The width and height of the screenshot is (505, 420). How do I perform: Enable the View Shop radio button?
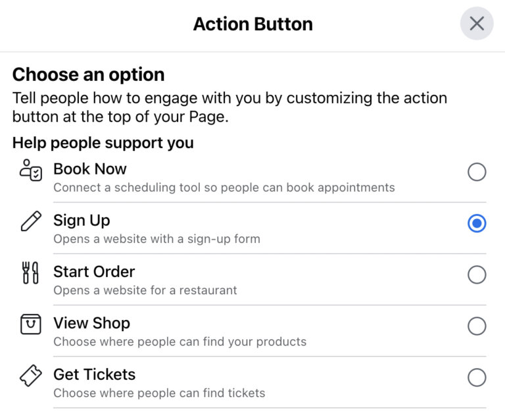click(x=477, y=326)
